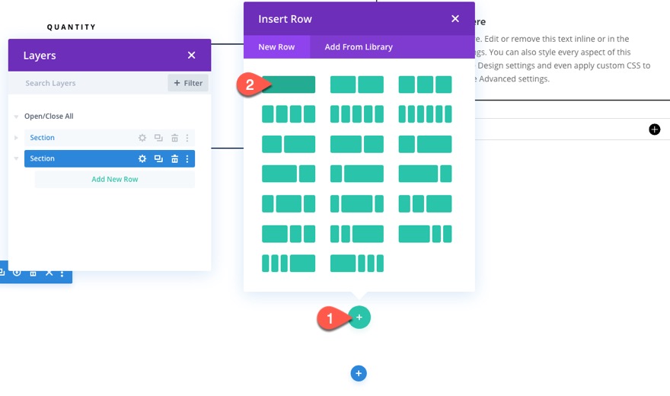Open more options for the selected Section
The image size is (670, 396).
point(187,158)
